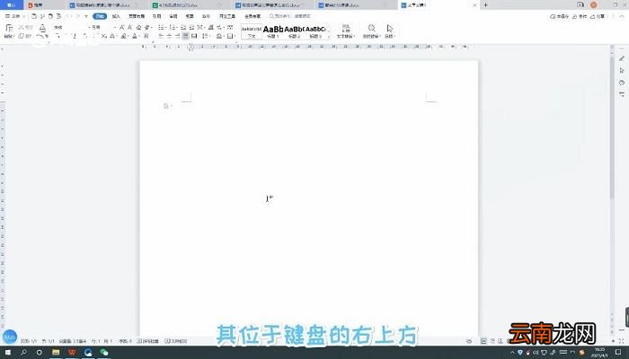629x359 pixels.
Task: Open the Find and Replace magnifier dropdown
Action: pyautogui.click(x=372, y=31)
